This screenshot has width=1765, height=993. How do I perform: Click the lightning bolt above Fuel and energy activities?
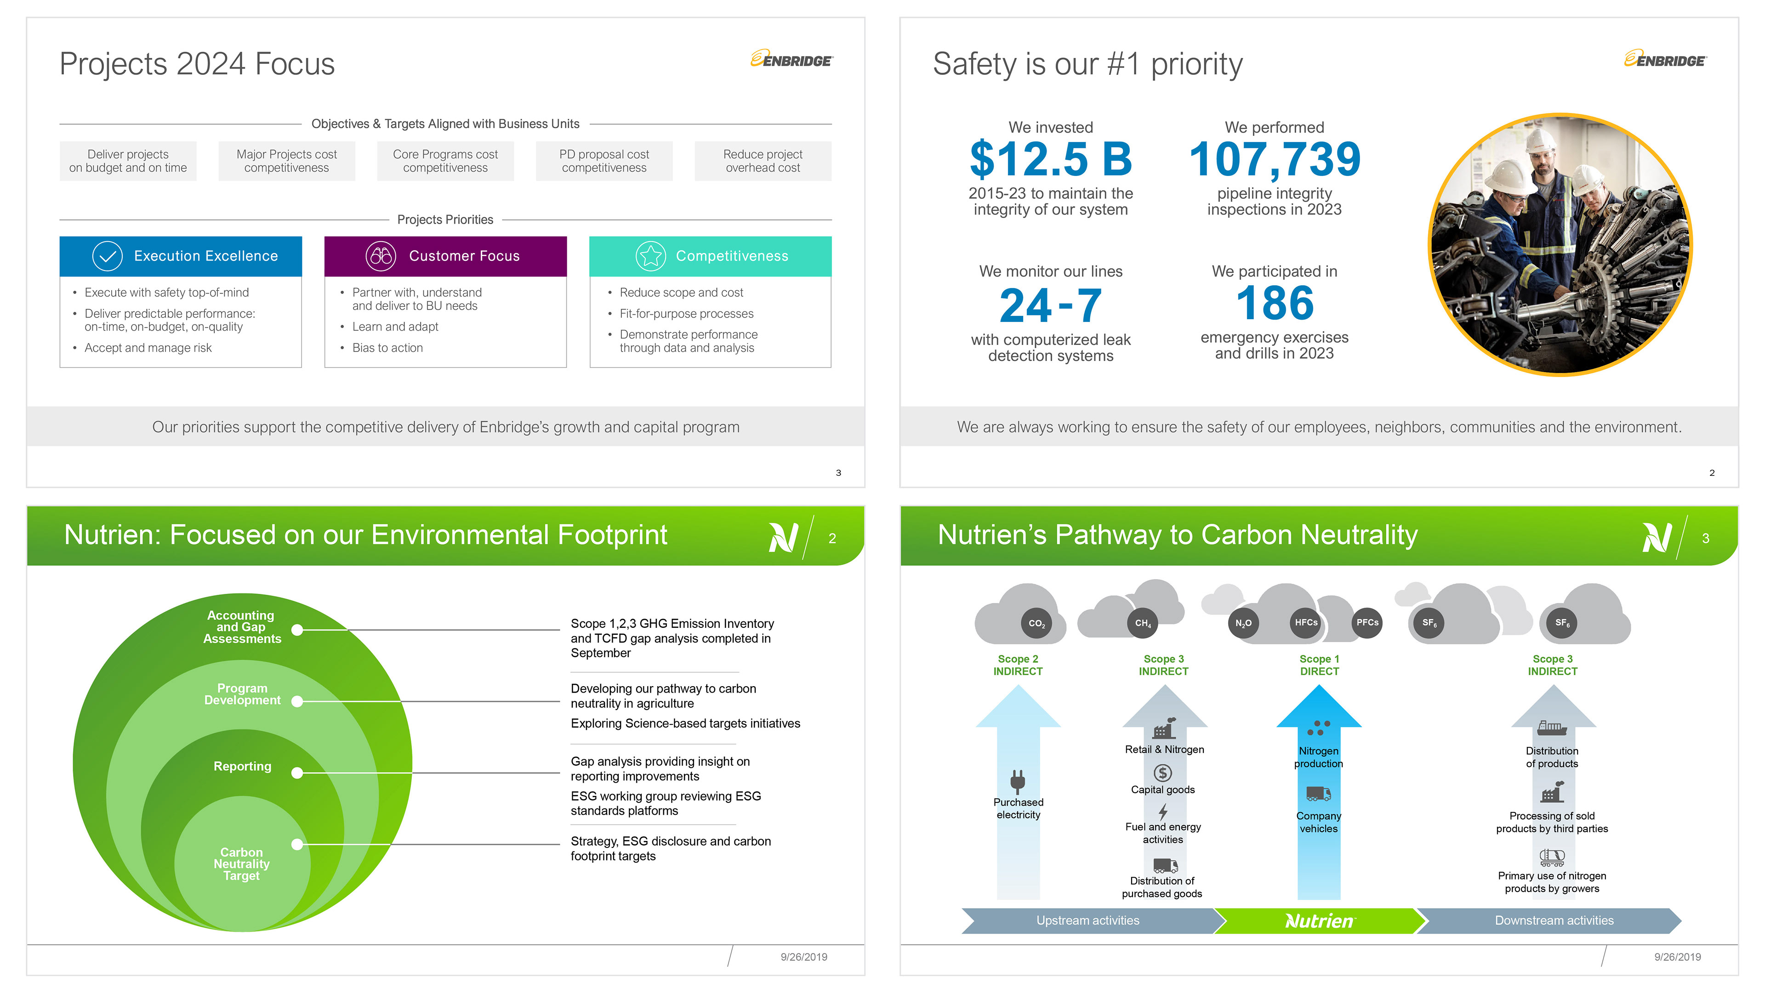click(x=1163, y=812)
